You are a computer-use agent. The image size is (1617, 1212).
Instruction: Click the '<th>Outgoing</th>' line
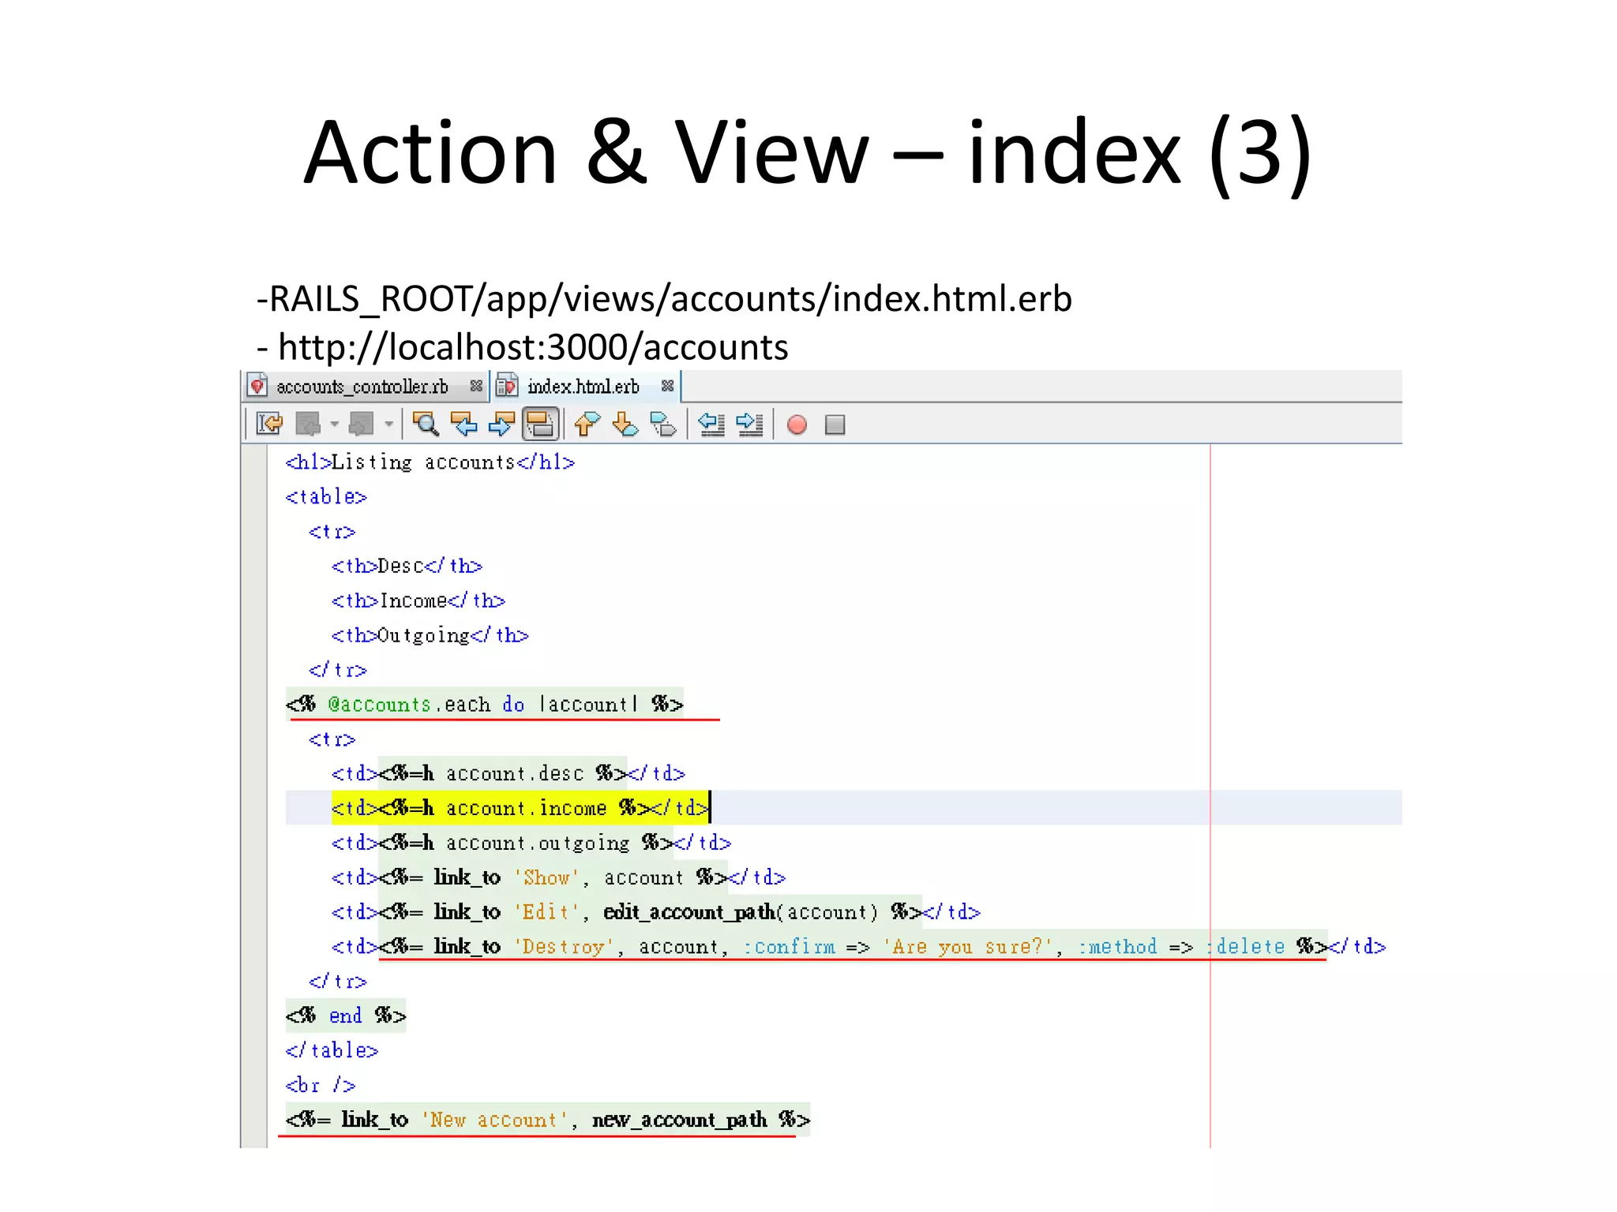[430, 636]
